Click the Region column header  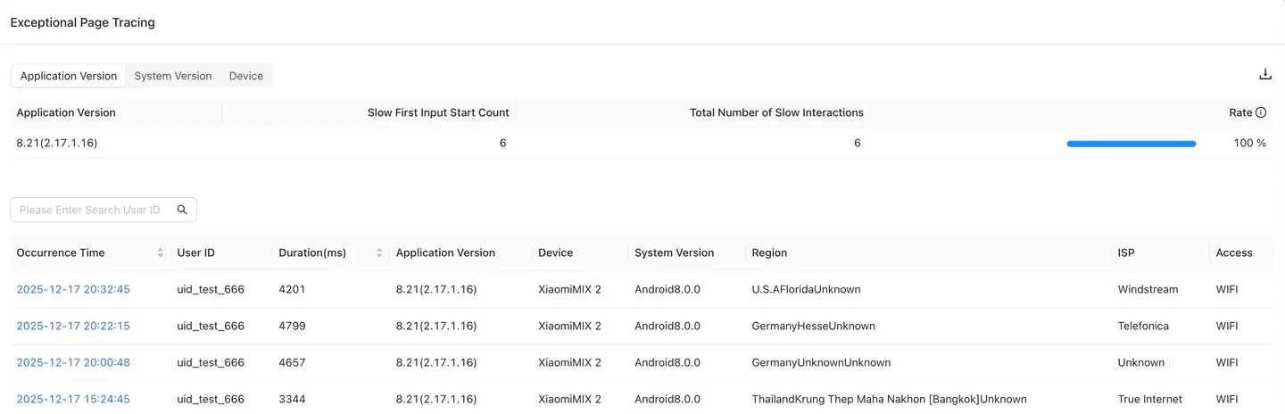tap(769, 253)
